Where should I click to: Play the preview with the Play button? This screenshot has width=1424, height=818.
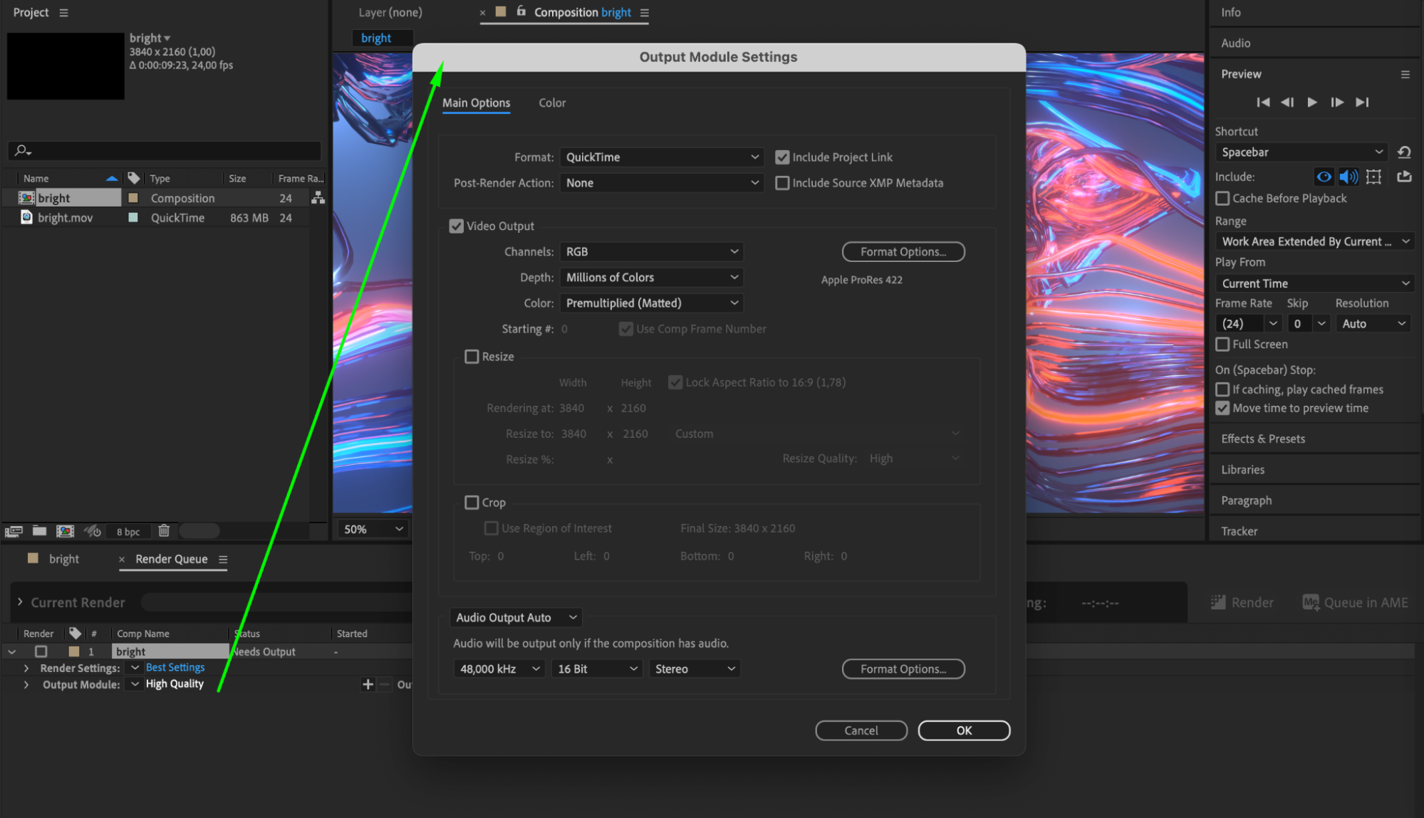(x=1311, y=103)
